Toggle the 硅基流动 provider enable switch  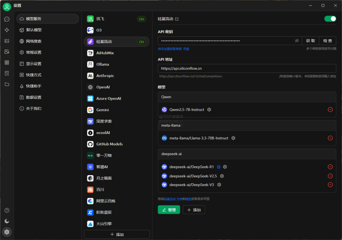(x=330, y=19)
